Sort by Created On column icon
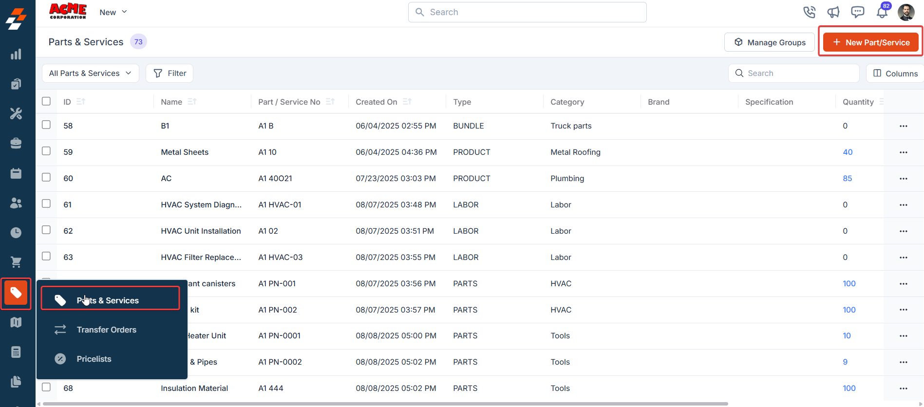The height and width of the screenshot is (407, 924). [407, 102]
